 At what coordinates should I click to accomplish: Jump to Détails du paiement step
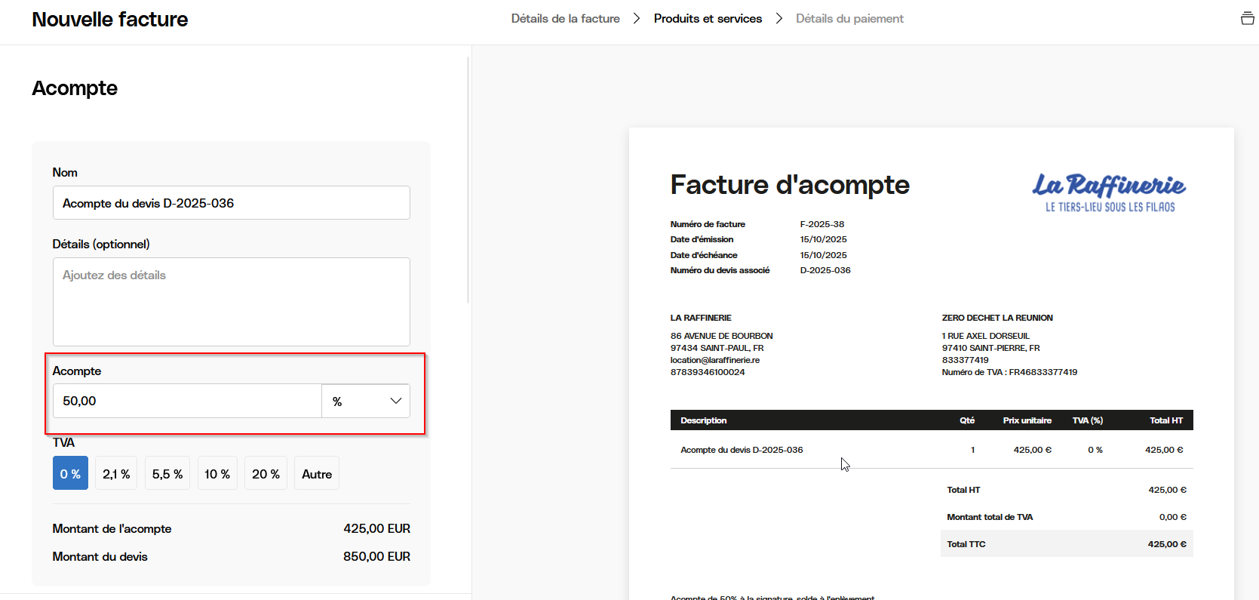pyautogui.click(x=849, y=18)
